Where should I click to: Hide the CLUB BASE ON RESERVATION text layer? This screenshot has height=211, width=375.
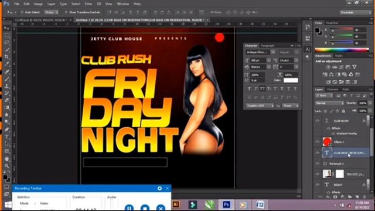pos(318,152)
